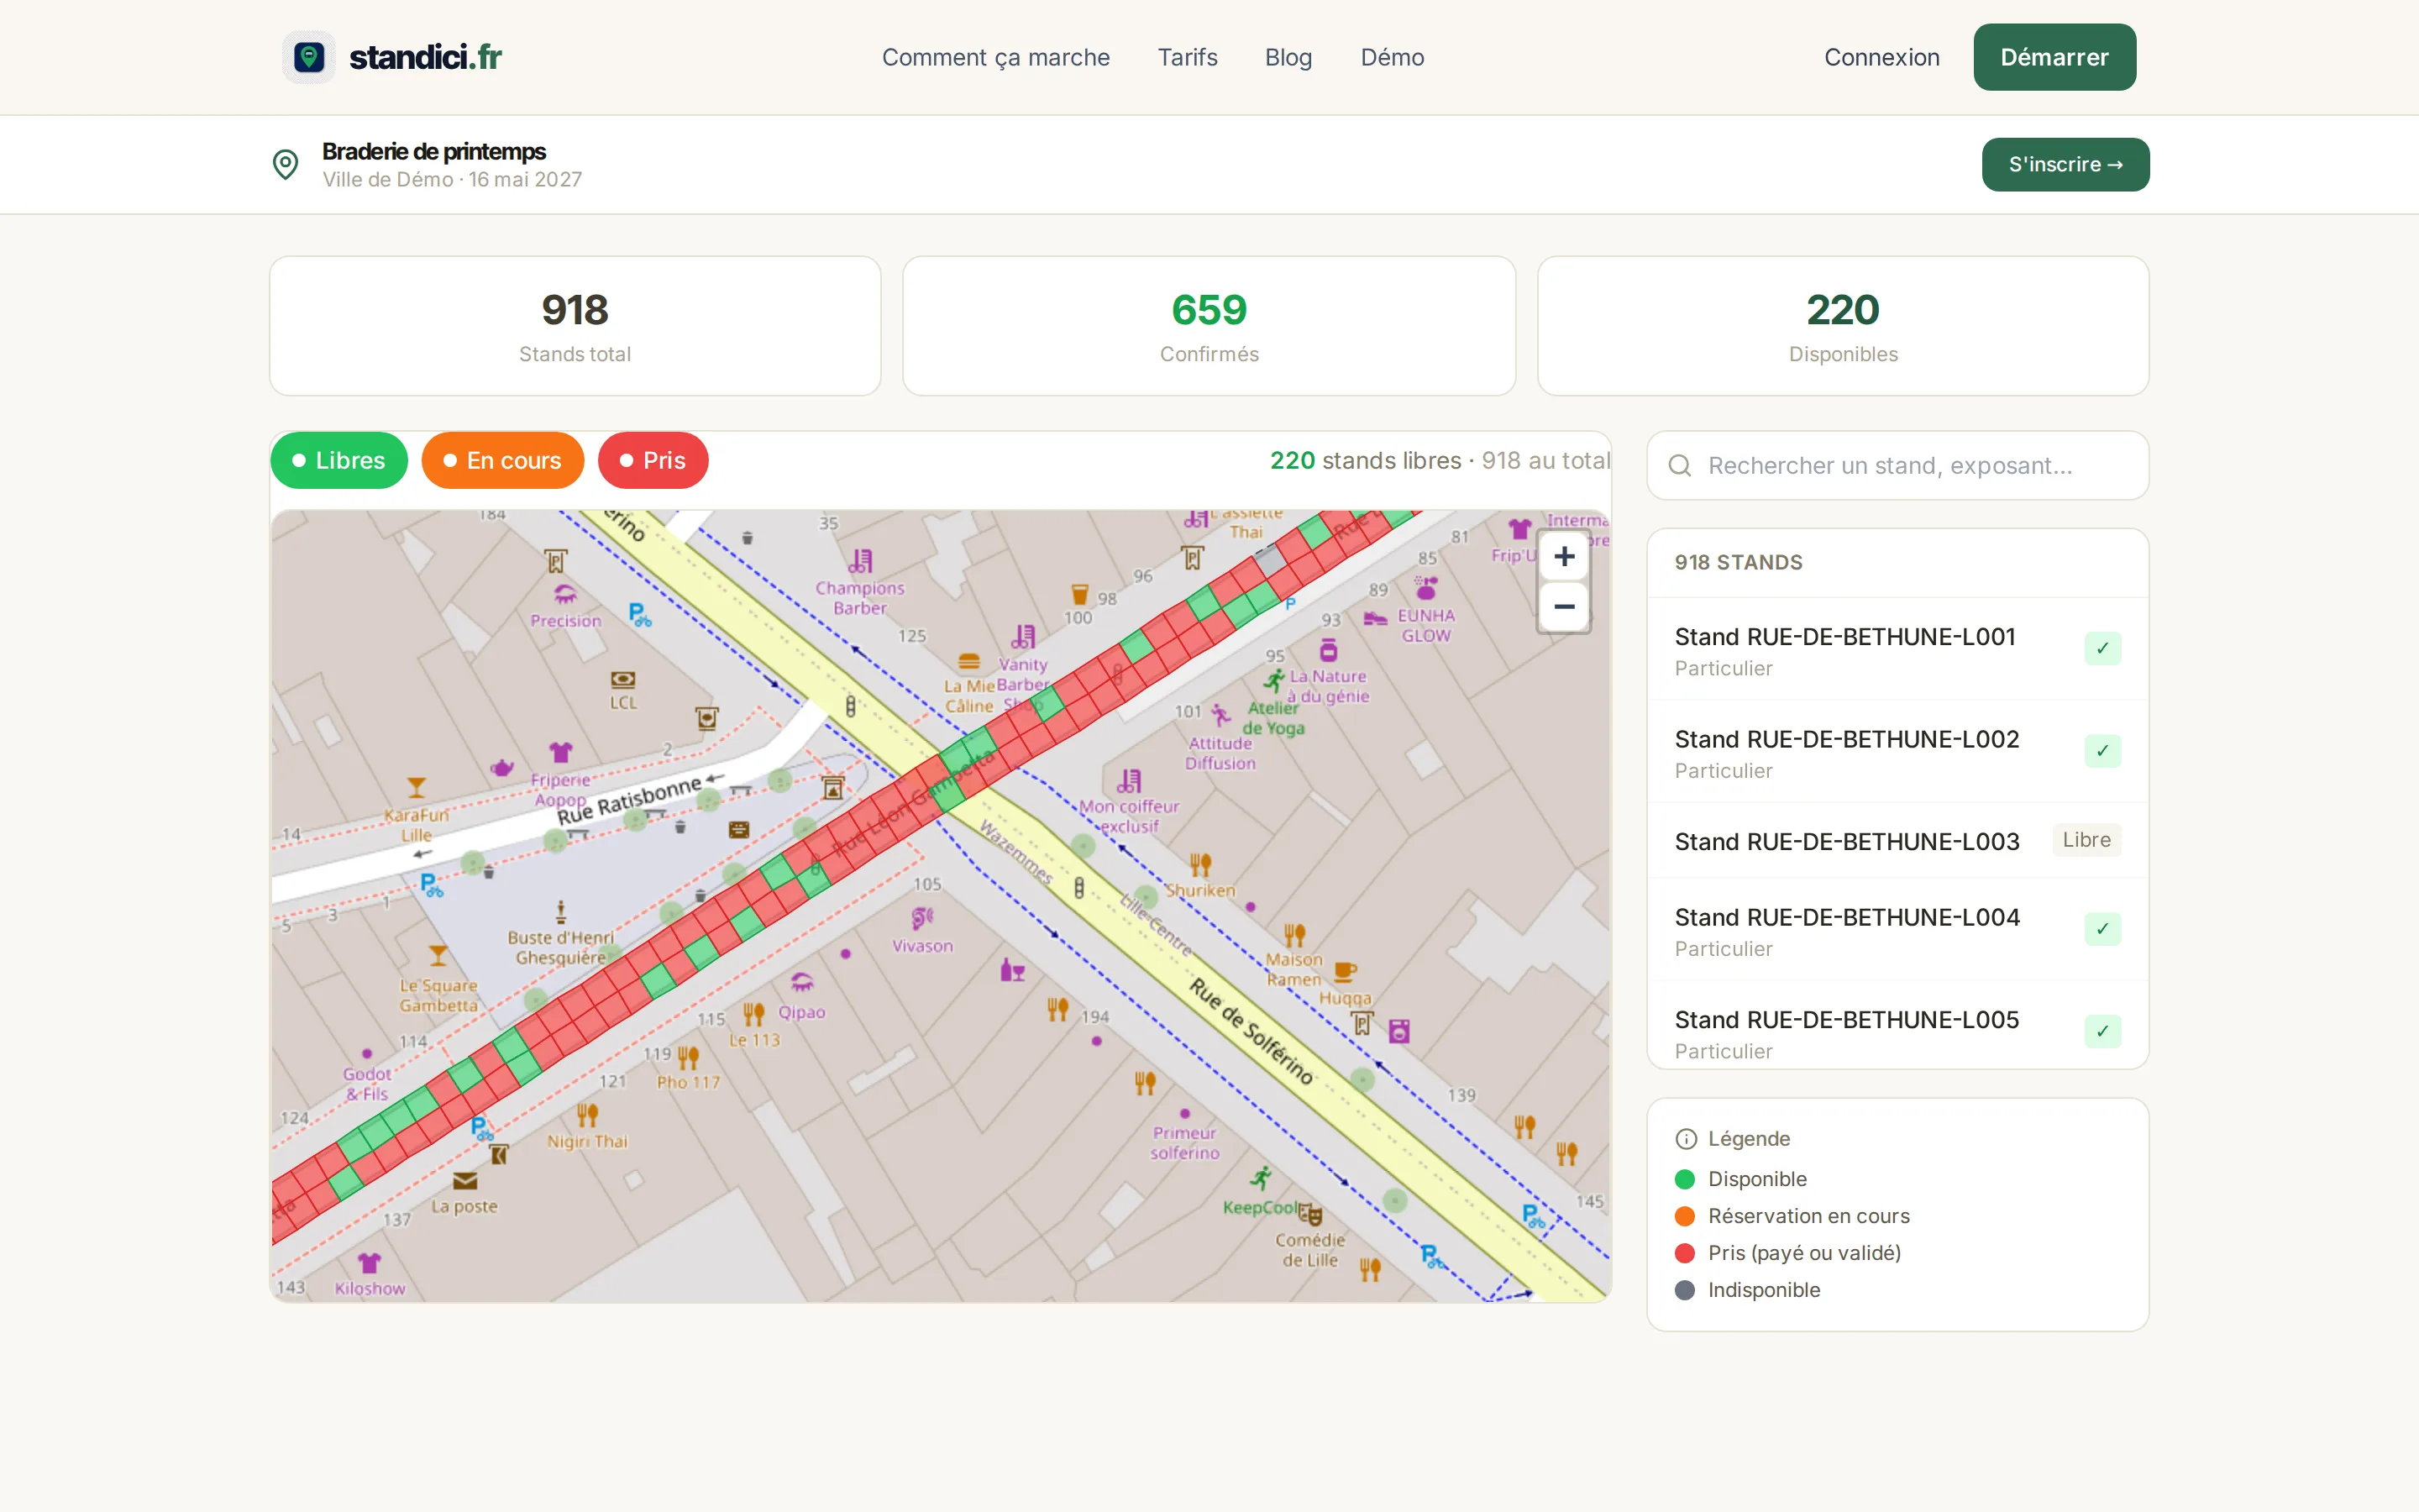This screenshot has width=2419, height=1512.
Task: Click the LCL bank icon on the map
Action: click(x=622, y=680)
